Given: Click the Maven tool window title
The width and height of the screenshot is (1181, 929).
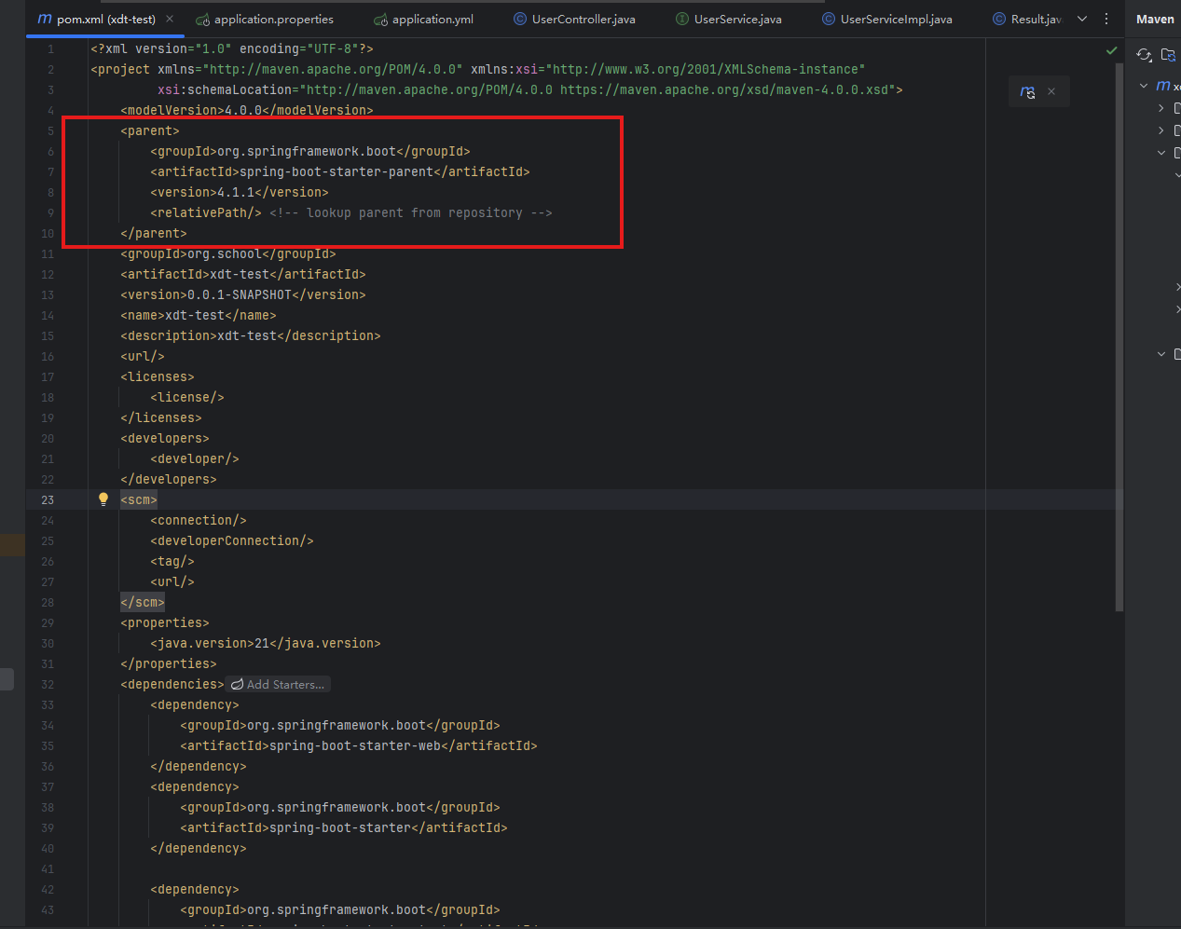Looking at the screenshot, I should click(1155, 19).
